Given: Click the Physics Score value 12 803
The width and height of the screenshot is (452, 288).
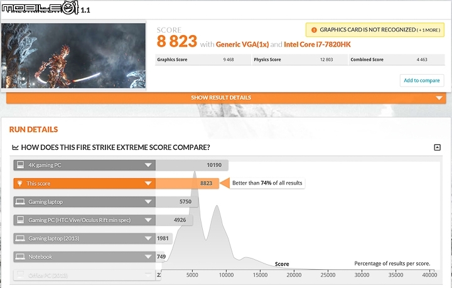Looking at the screenshot, I should pos(326,60).
